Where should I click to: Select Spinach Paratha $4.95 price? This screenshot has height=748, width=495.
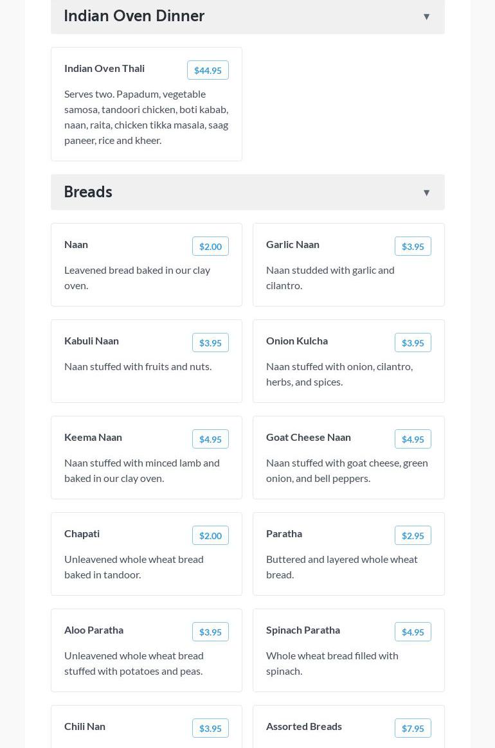[x=413, y=632]
